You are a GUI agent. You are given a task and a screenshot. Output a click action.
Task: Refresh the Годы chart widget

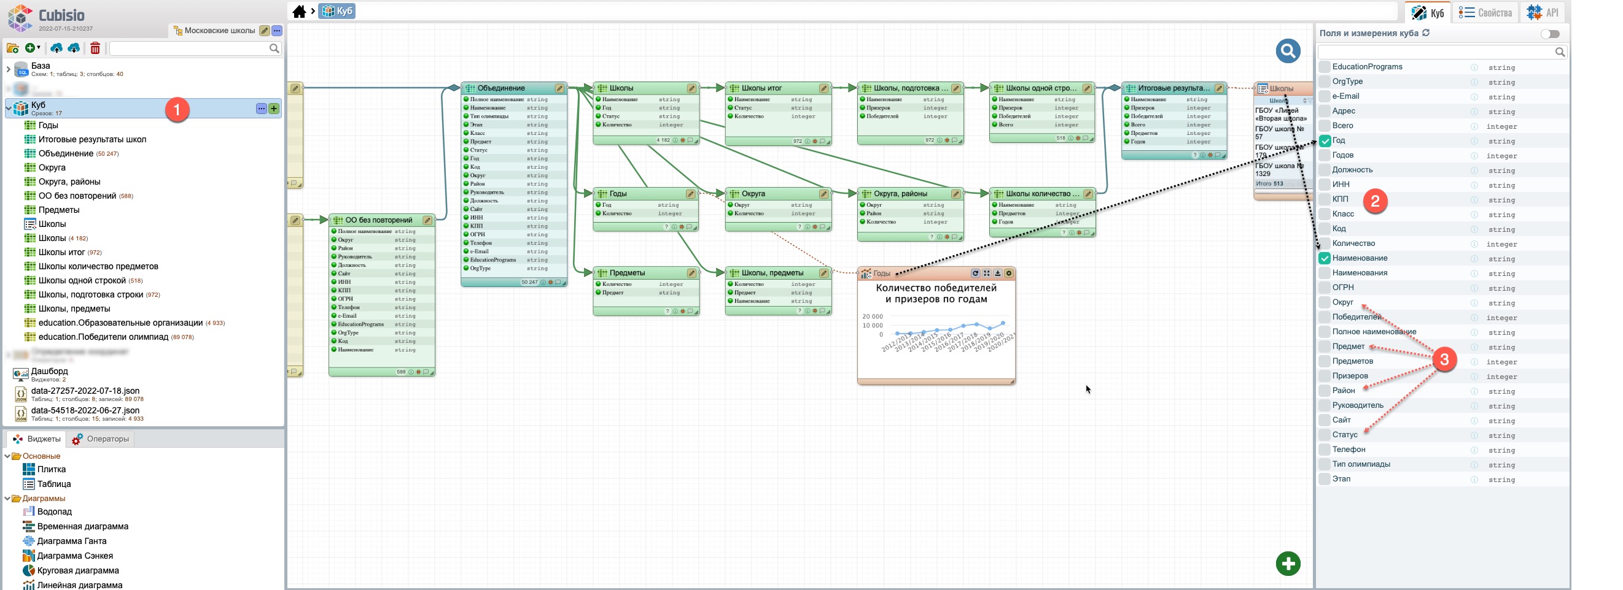tap(975, 274)
